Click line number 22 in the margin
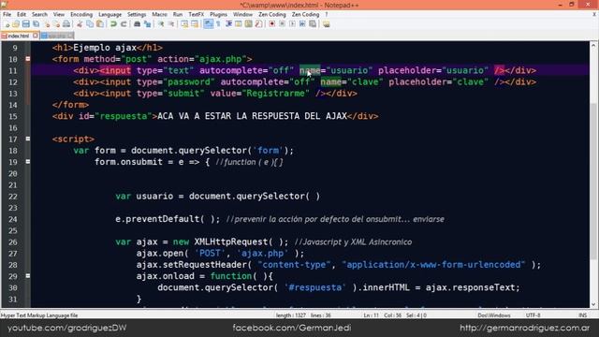The height and width of the screenshot is (337, 599). click(x=13, y=197)
